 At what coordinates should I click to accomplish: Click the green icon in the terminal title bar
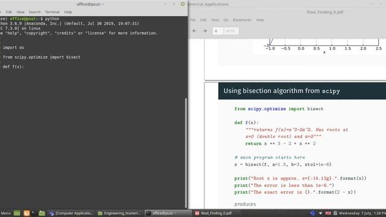(x=183, y=4)
